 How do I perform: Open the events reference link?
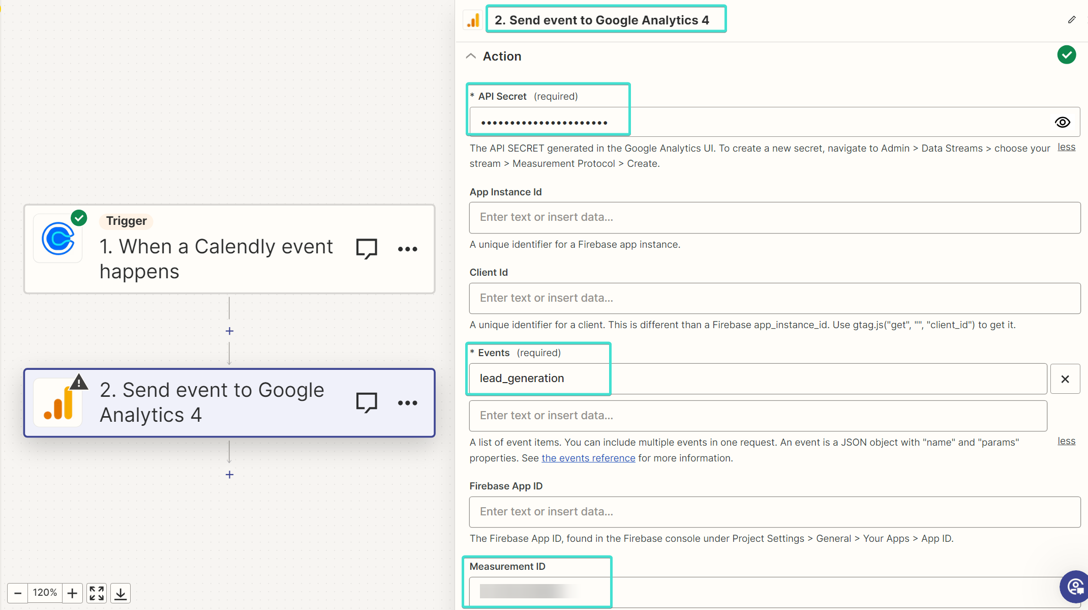[588, 458]
